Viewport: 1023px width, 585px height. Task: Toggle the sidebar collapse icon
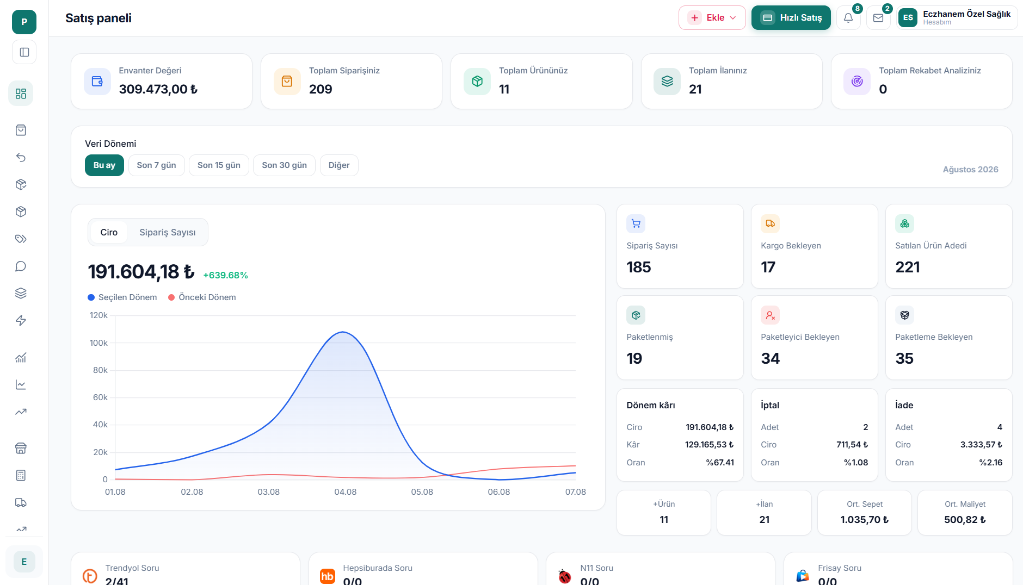(24, 52)
